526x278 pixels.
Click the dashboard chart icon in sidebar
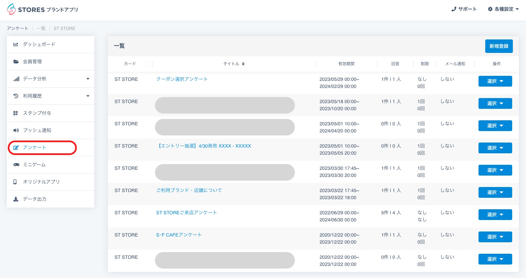(x=16, y=44)
